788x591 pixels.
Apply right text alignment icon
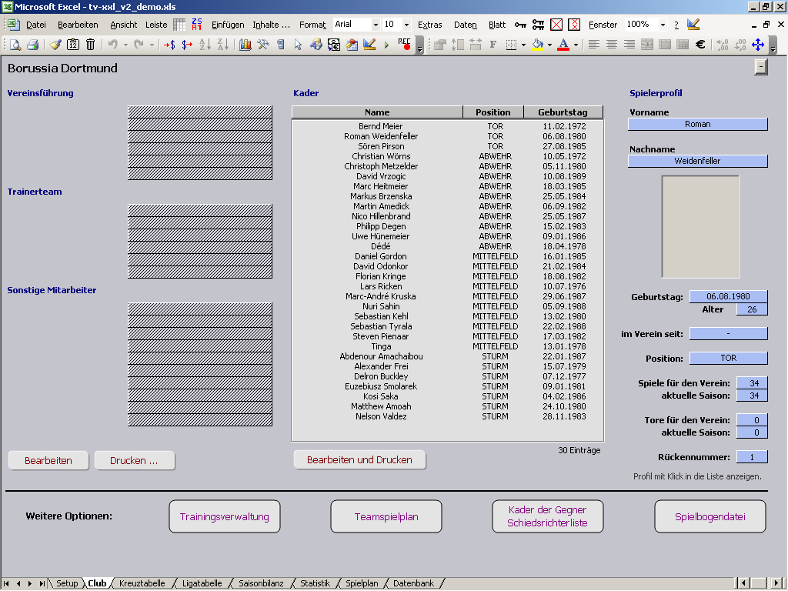(x=629, y=45)
